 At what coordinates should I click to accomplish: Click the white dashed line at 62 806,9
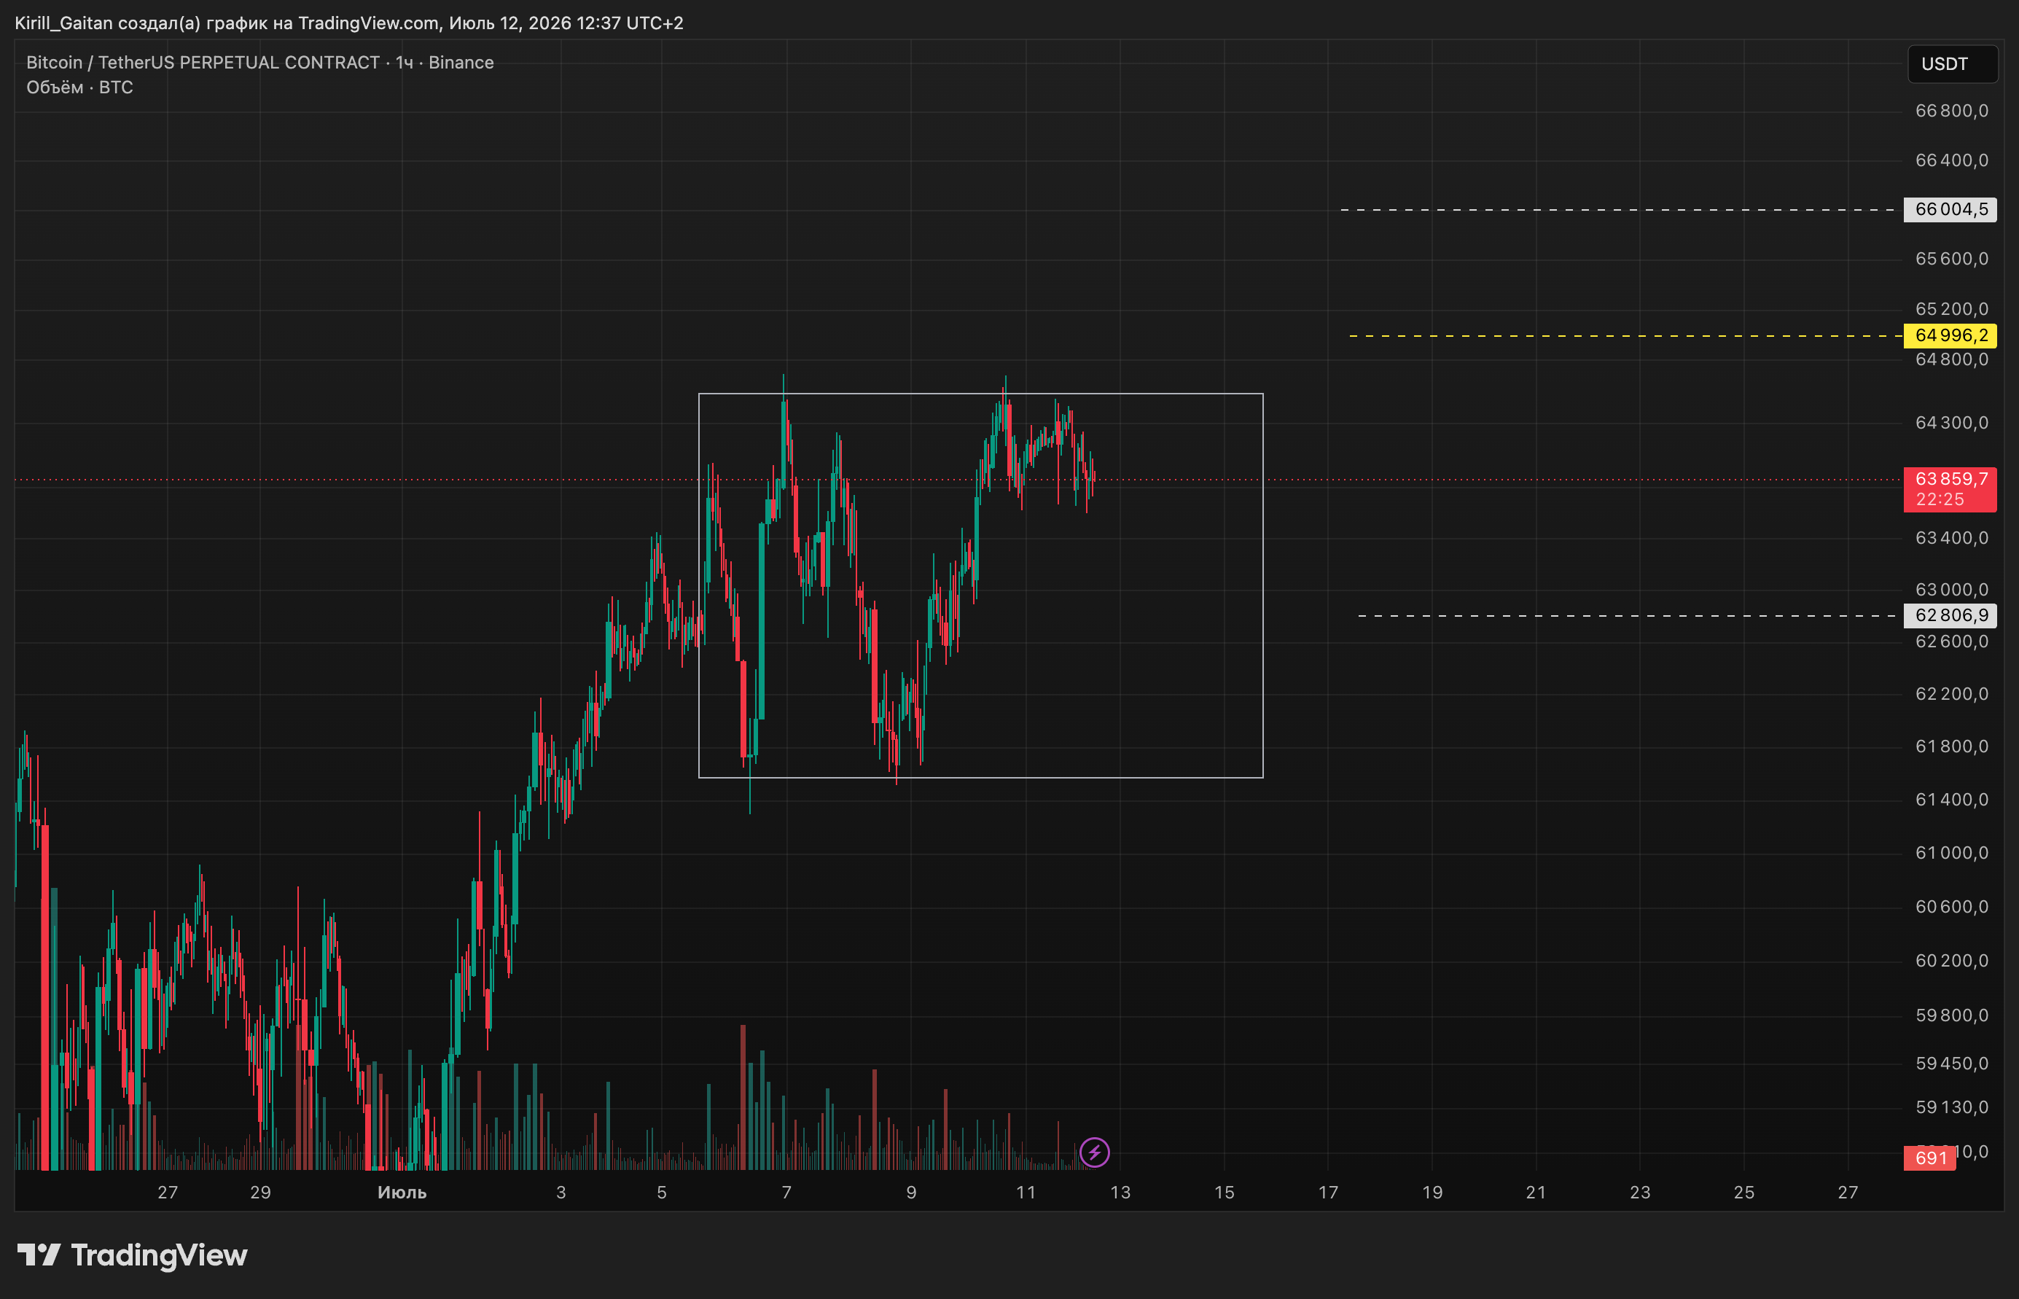1628,616
